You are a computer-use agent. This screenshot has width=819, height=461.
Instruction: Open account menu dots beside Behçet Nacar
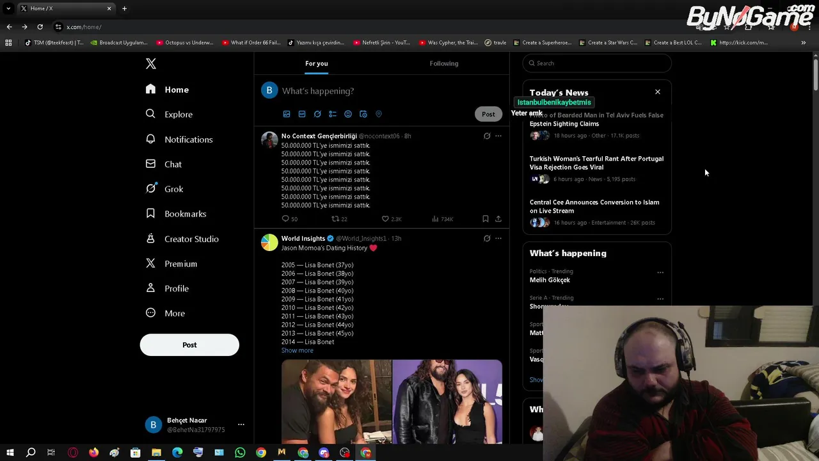point(241,425)
